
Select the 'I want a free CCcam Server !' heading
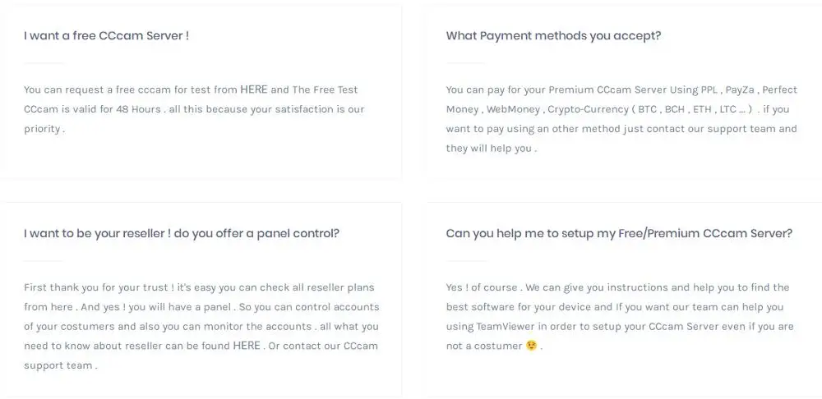(x=107, y=36)
